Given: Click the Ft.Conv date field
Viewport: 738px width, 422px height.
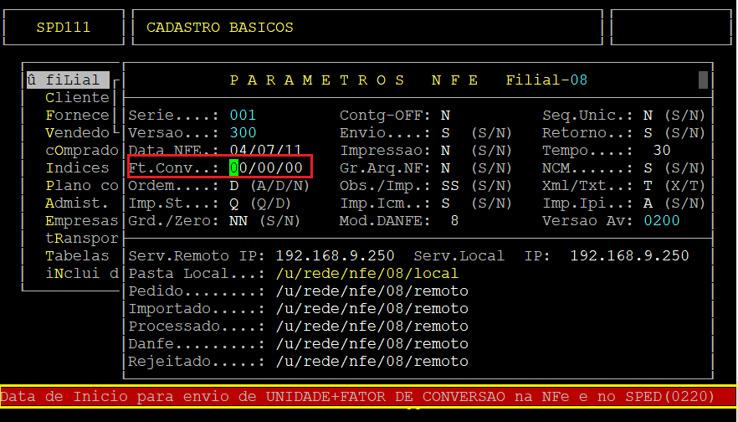Looking at the screenshot, I should 265,168.
